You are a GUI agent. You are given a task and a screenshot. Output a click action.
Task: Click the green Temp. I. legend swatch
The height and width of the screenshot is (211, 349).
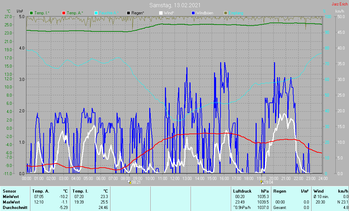coord(32,13)
